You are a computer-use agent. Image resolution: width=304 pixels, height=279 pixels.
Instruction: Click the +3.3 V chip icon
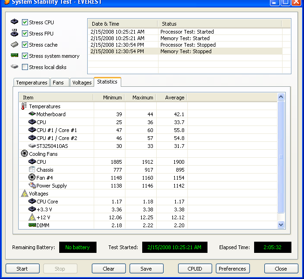pyautogui.click(x=32, y=209)
